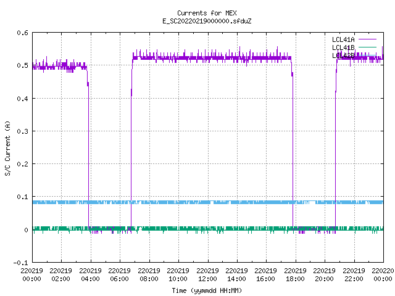Click the 18:00 time-axis tick label
This screenshot has height=296, width=395.
pyautogui.click(x=295, y=279)
